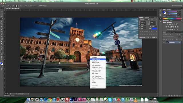Switch to the Paths tab
Viewport: 183px width, 103px height.
pyautogui.click(x=174, y=32)
